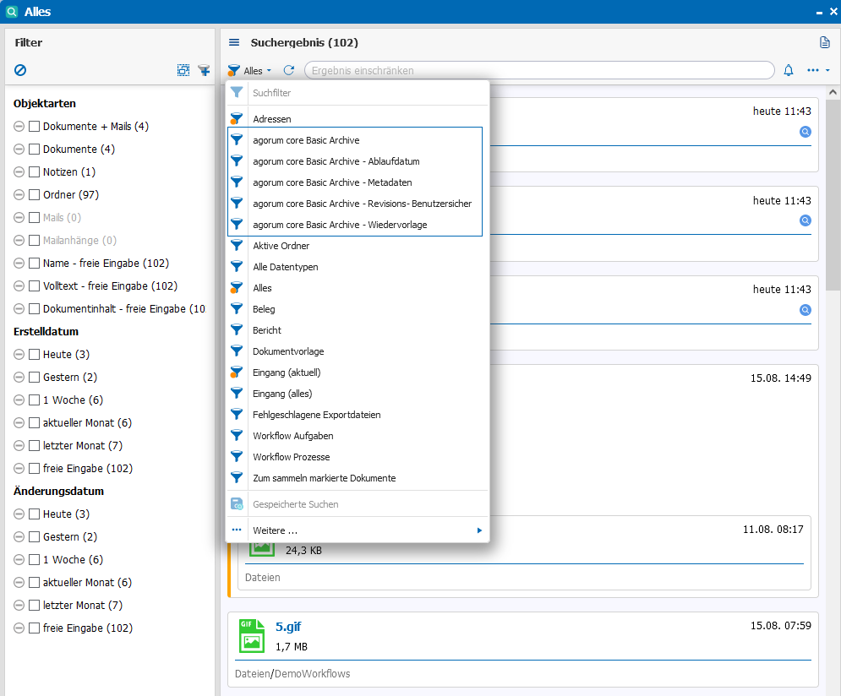Image resolution: width=841 pixels, height=696 pixels.
Task: Click the minus icon beside Dokumente + Mails
Action: 19,127
